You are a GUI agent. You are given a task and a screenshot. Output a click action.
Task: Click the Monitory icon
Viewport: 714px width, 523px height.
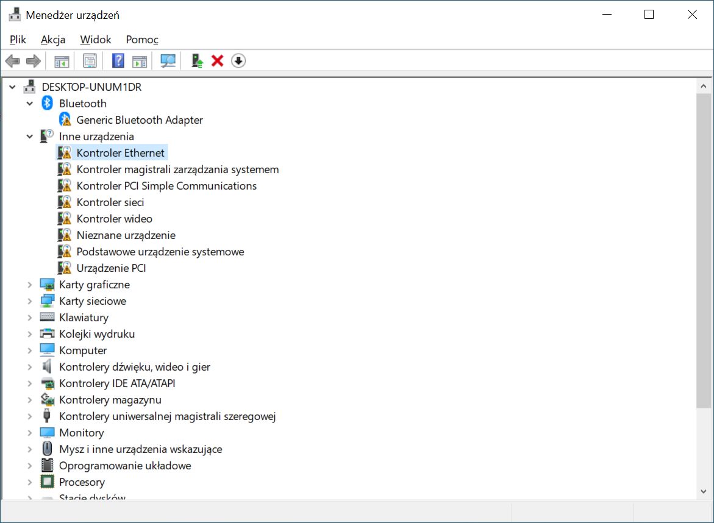tap(47, 432)
